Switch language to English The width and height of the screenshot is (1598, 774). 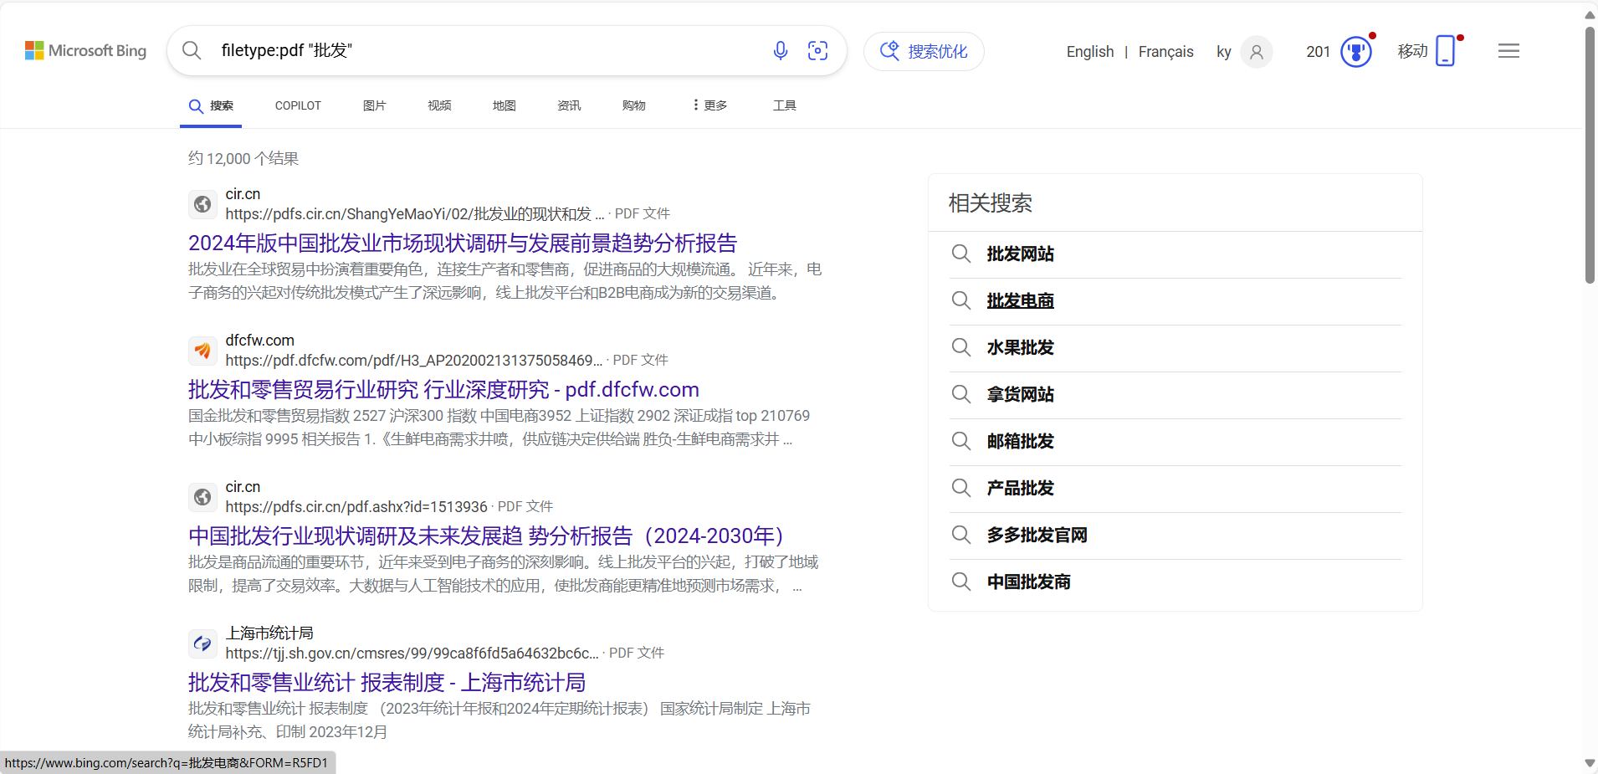1090,52
